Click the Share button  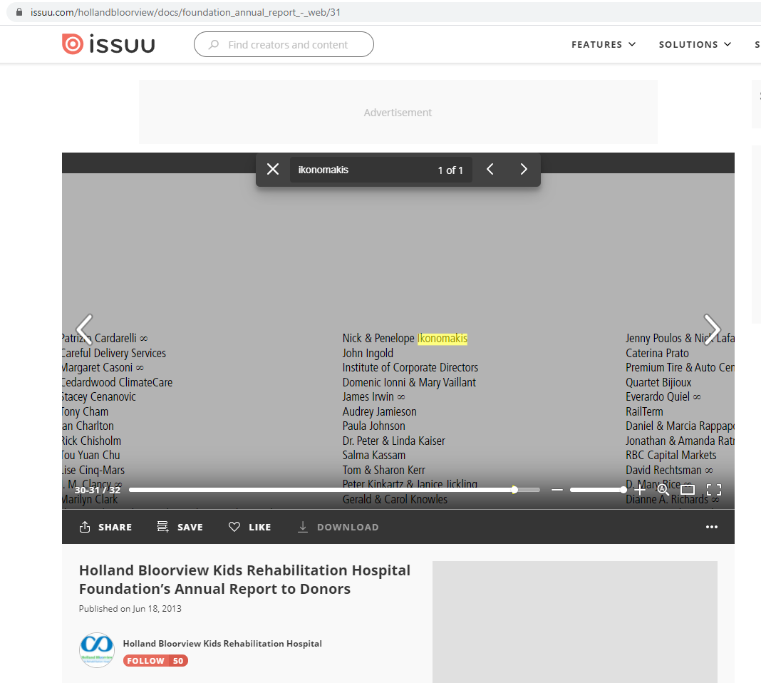(x=105, y=527)
